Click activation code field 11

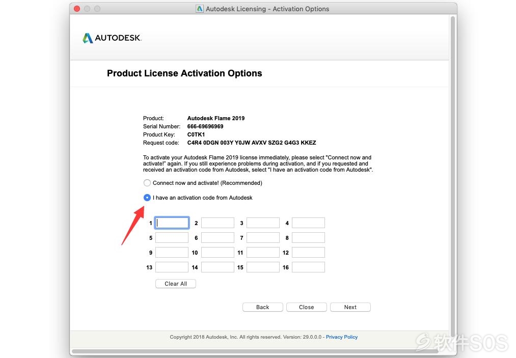pos(263,253)
